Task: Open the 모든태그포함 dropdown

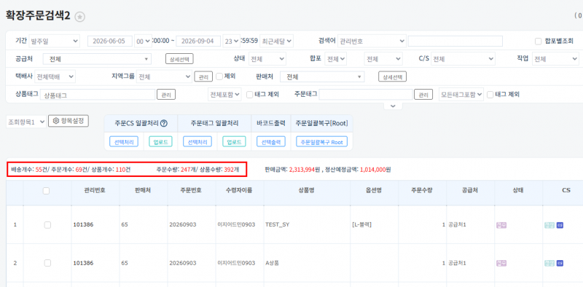Action: coord(461,95)
